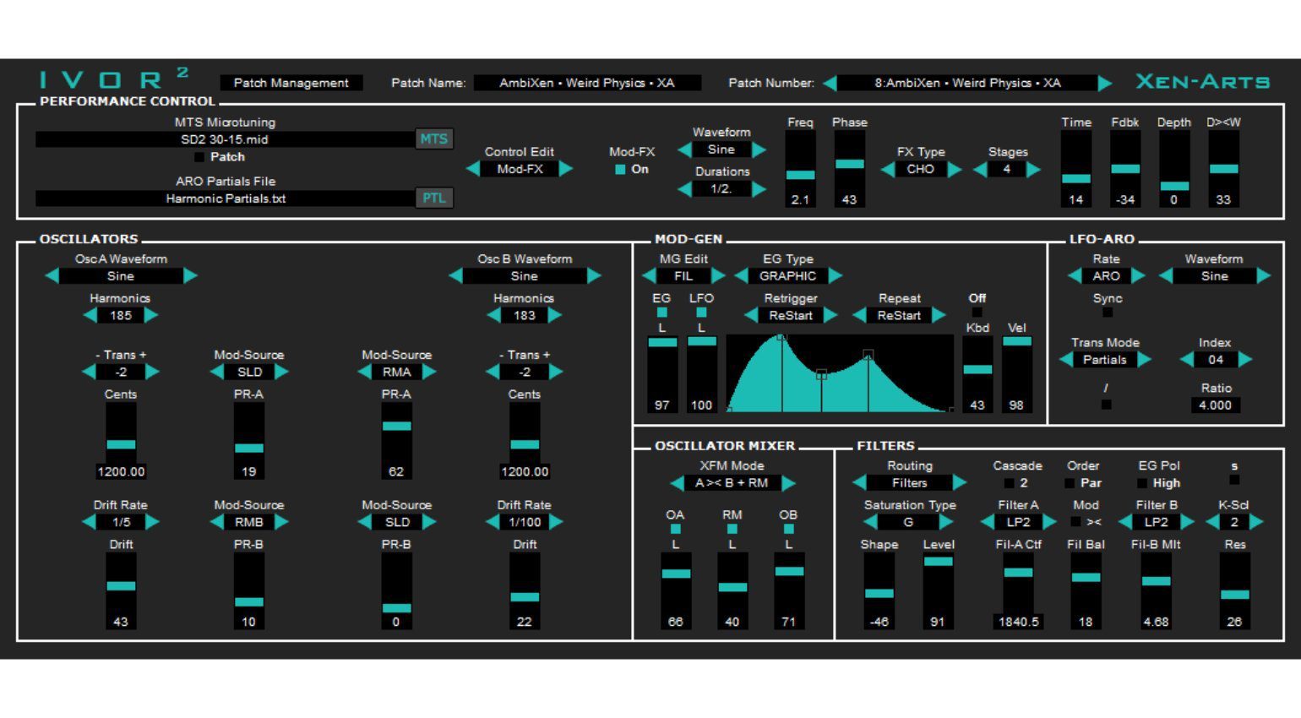Enable the LFO-ARO Sync checkbox

pyautogui.click(x=1107, y=313)
